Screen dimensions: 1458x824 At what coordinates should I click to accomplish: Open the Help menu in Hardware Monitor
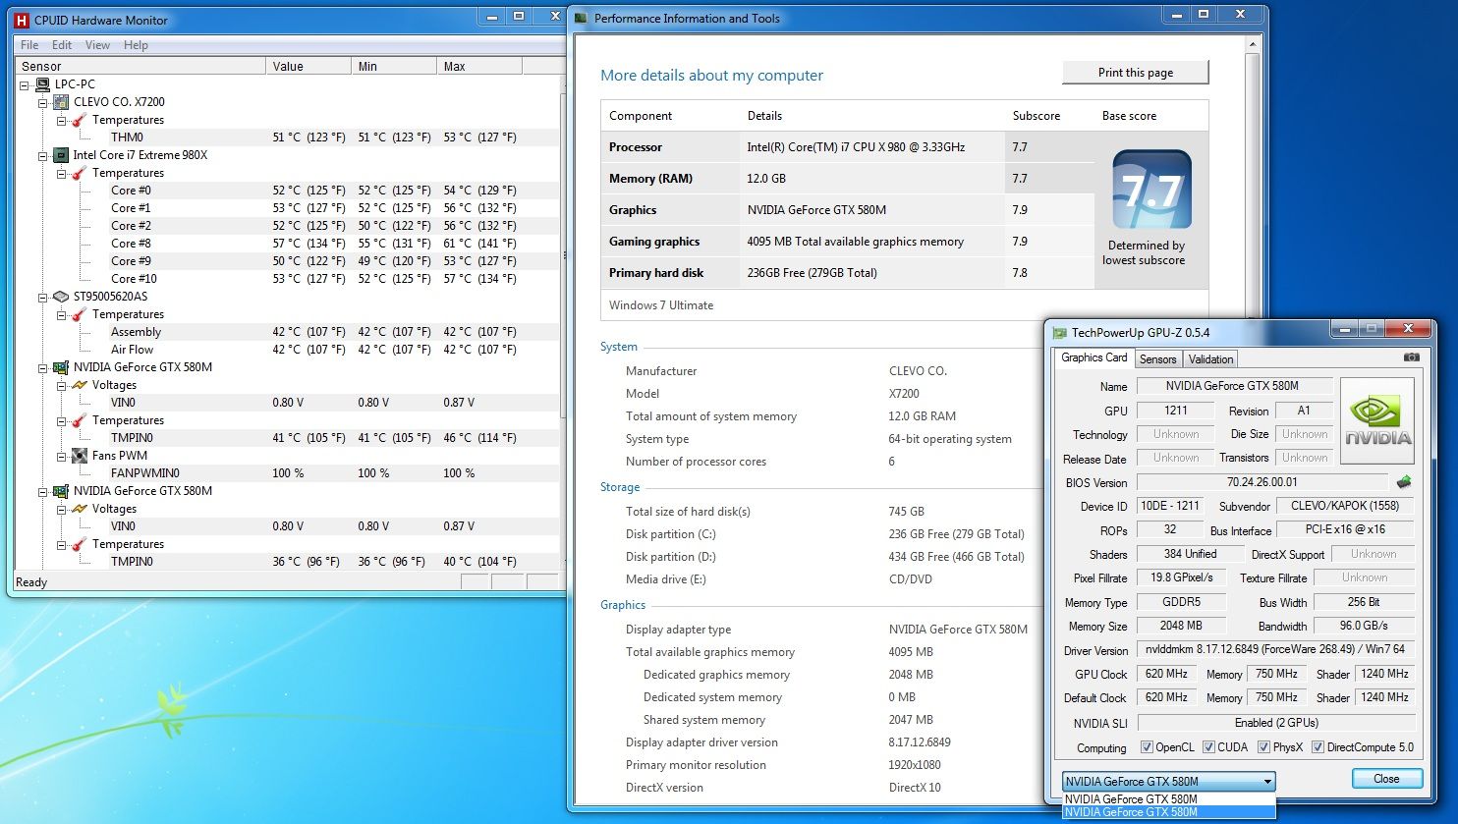point(136,45)
